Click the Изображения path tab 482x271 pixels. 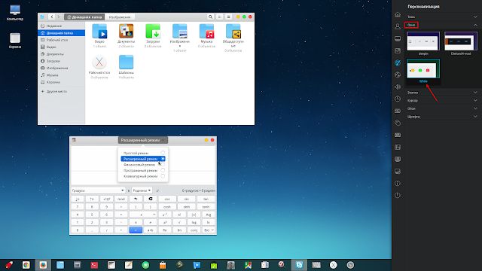[120, 17]
